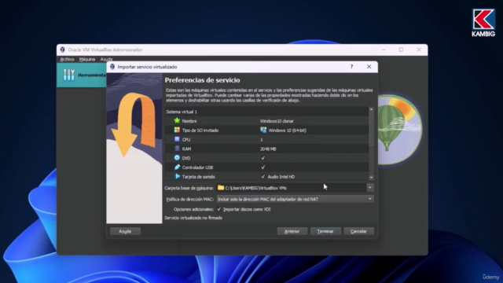Click the VirtualBox icon in dialog title bar

click(112, 67)
